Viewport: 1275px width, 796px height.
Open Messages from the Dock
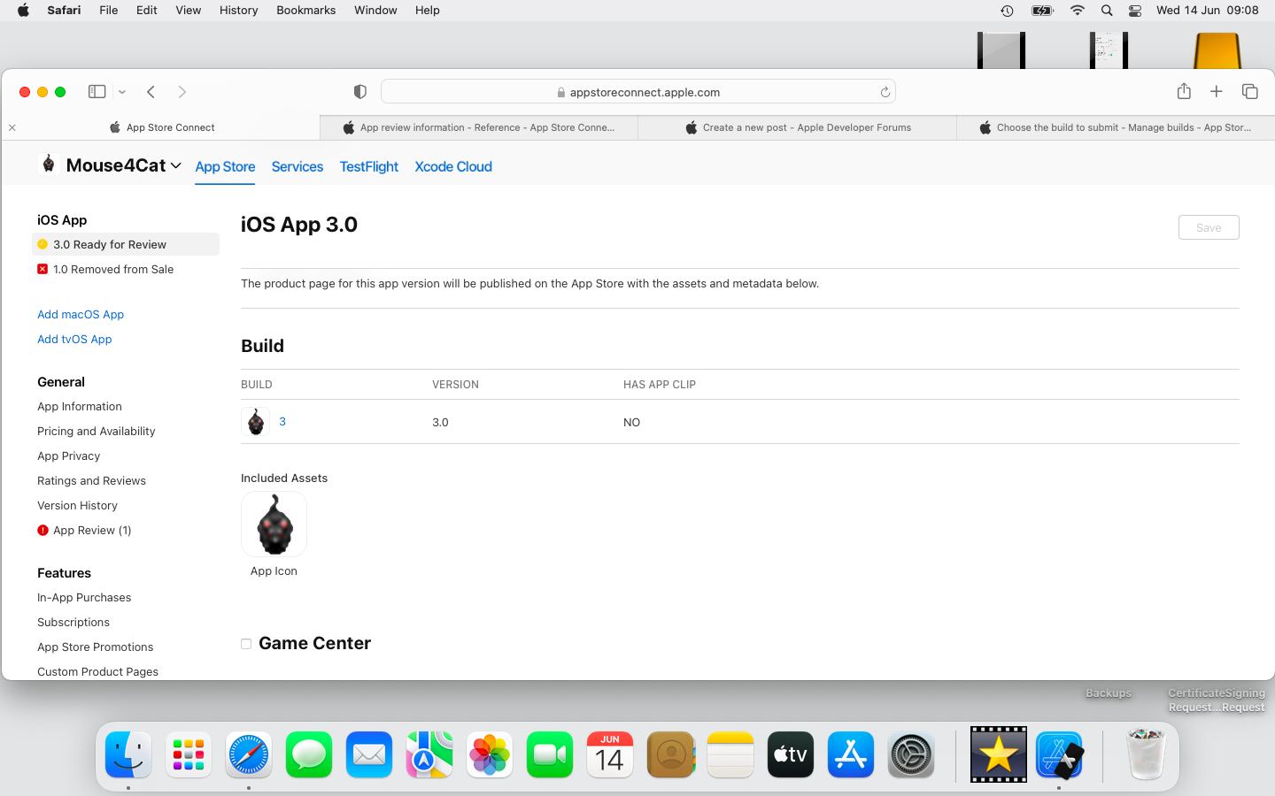click(x=309, y=754)
